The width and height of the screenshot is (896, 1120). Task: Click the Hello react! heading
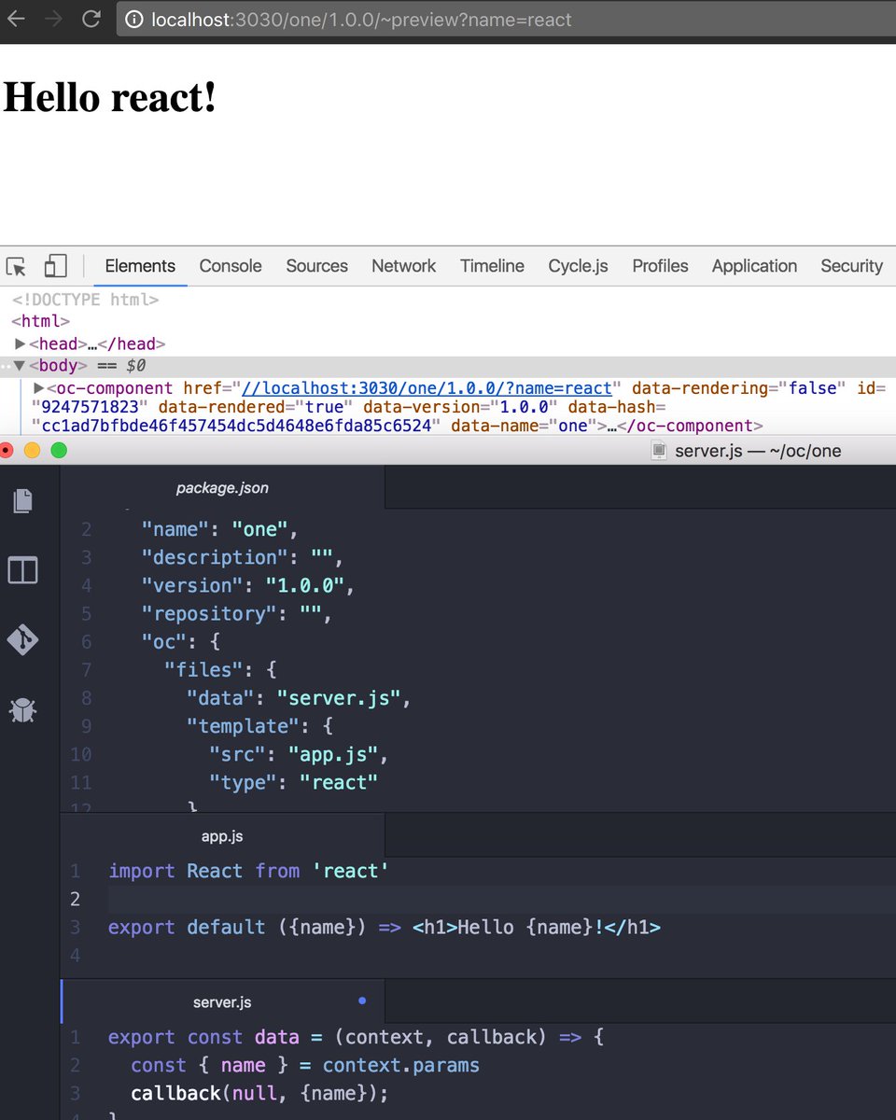pos(110,96)
